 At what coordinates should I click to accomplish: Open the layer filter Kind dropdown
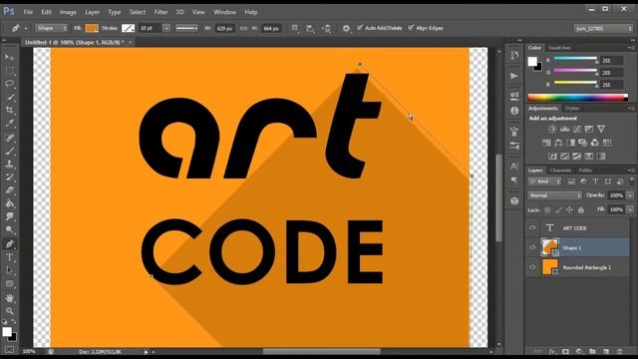tap(544, 181)
